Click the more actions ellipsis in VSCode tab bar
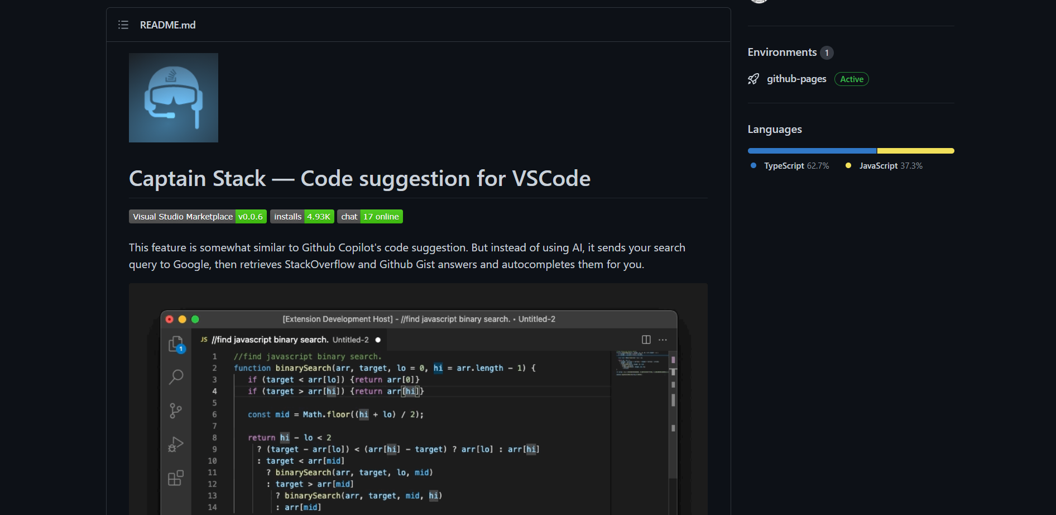 (663, 340)
